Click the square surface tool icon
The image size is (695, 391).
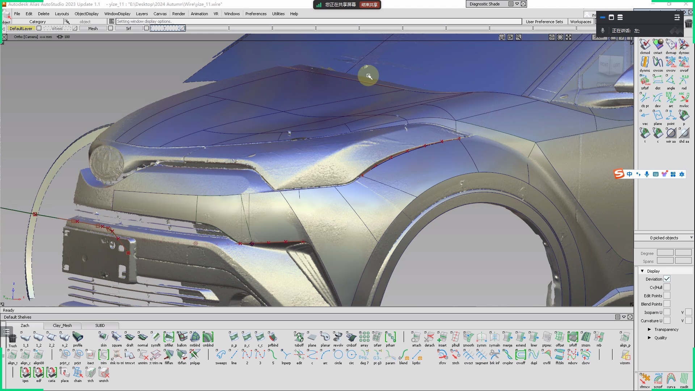[x=117, y=337]
